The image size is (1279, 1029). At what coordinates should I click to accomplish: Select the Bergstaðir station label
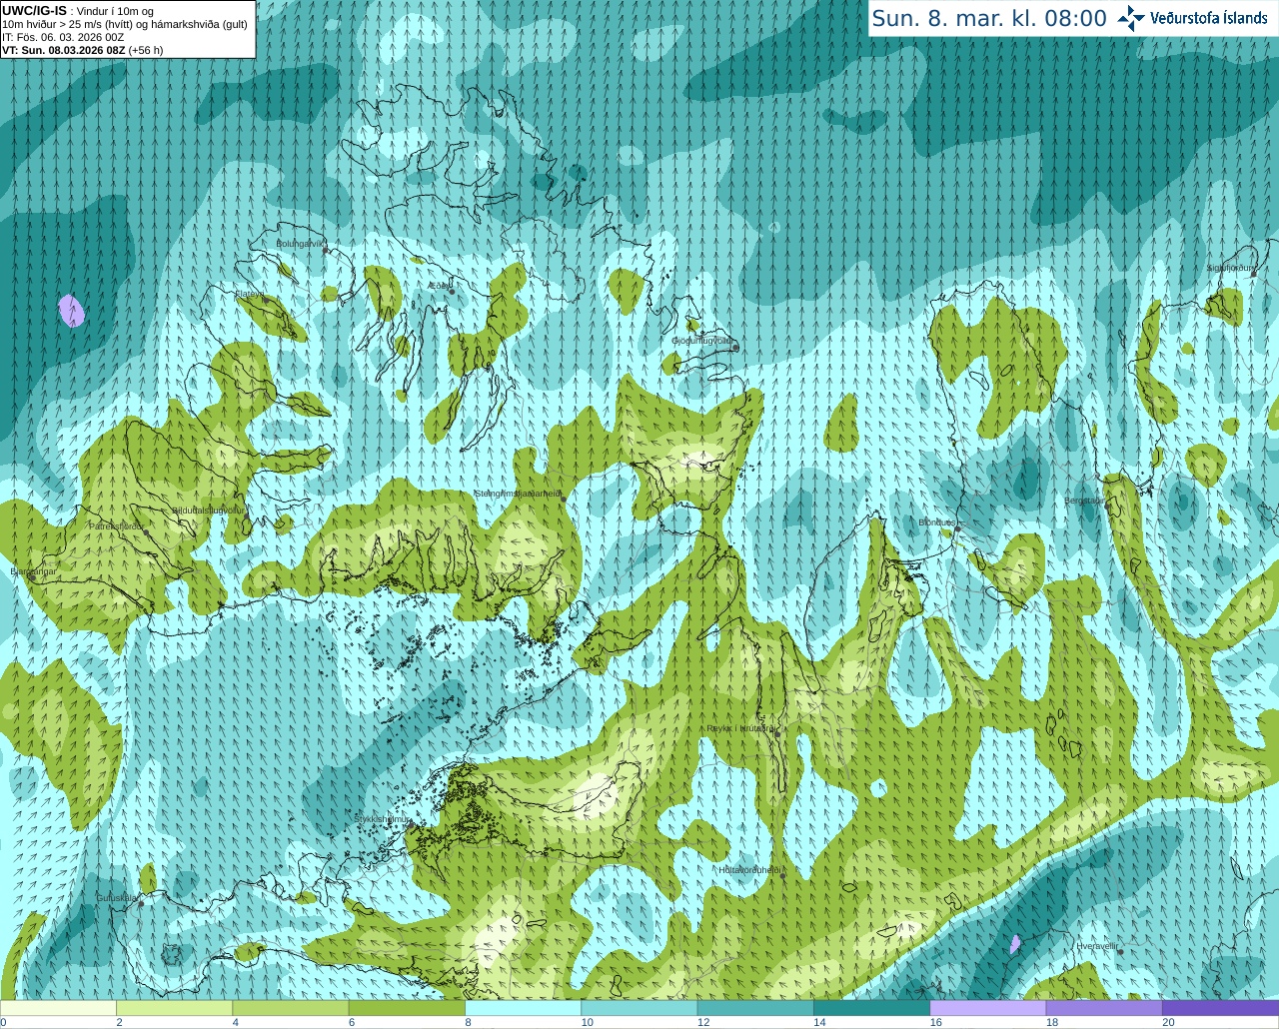click(1084, 501)
